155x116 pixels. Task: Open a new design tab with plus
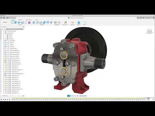point(138,18)
